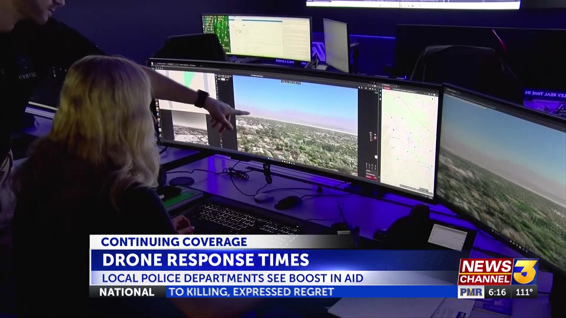Click the News Channel 3 logo
This screenshot has height=318, width=566.
[498, 272]
